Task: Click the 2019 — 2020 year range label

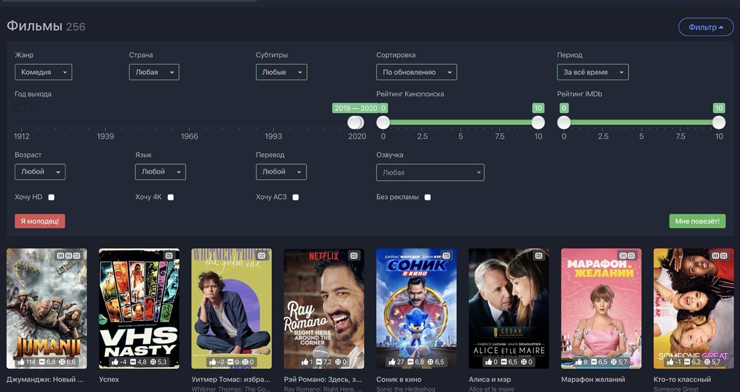Action: pyautogui.click(x=356, y=108)
